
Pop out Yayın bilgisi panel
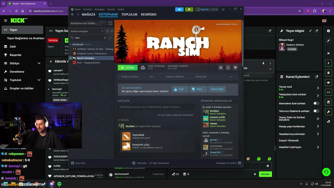pos(317,31)
